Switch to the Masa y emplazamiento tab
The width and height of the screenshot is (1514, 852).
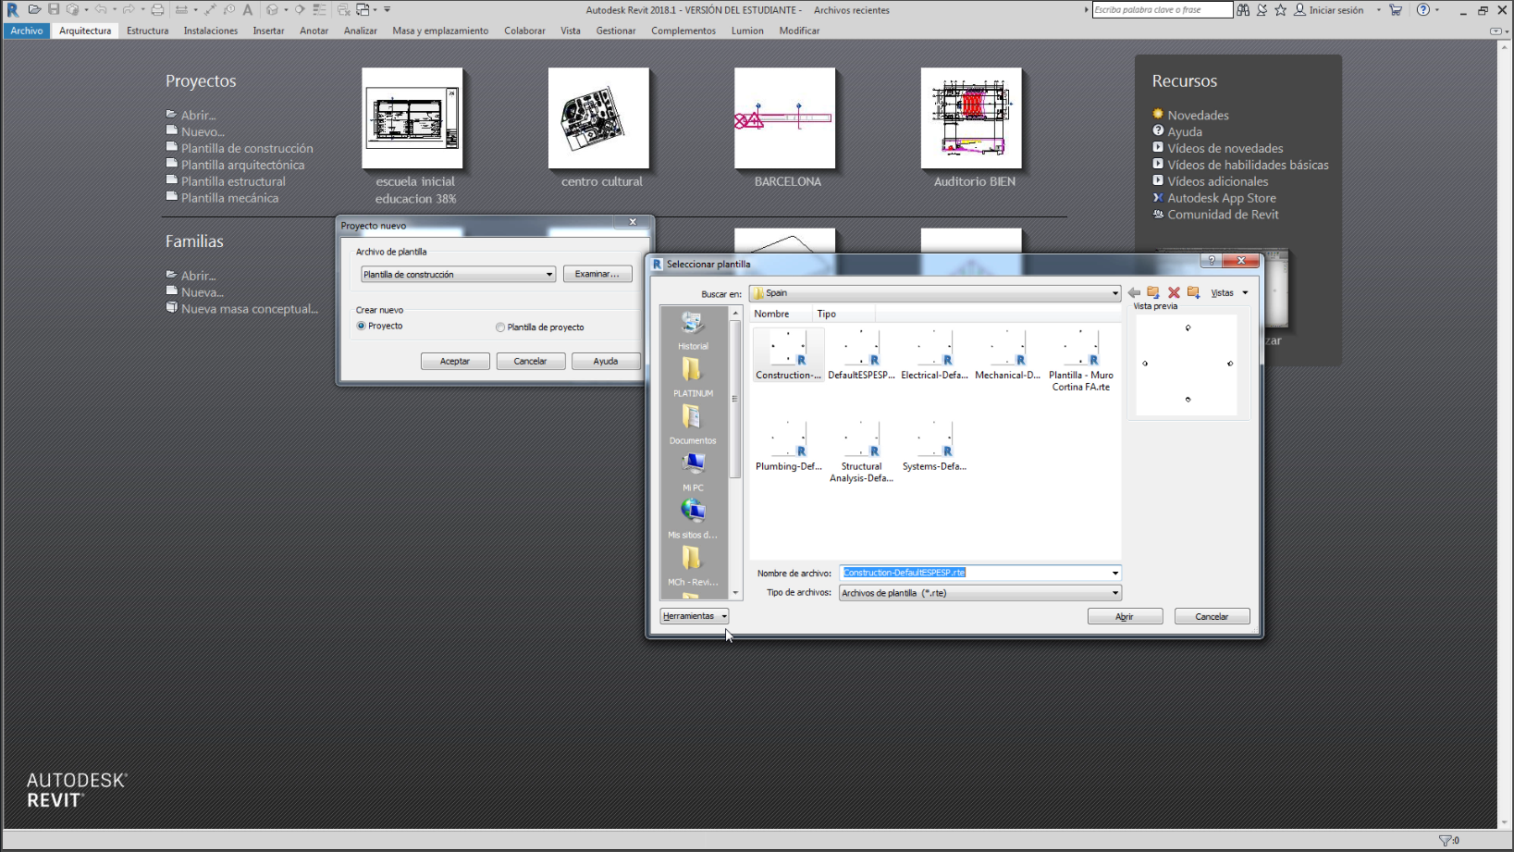pyautogui.click(x=440, y=31)
